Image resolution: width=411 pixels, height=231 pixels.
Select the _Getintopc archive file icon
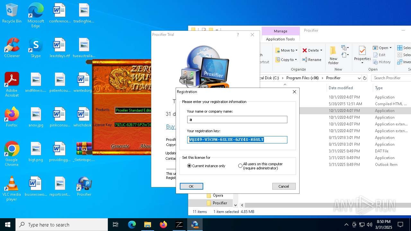tap(84, 152)
